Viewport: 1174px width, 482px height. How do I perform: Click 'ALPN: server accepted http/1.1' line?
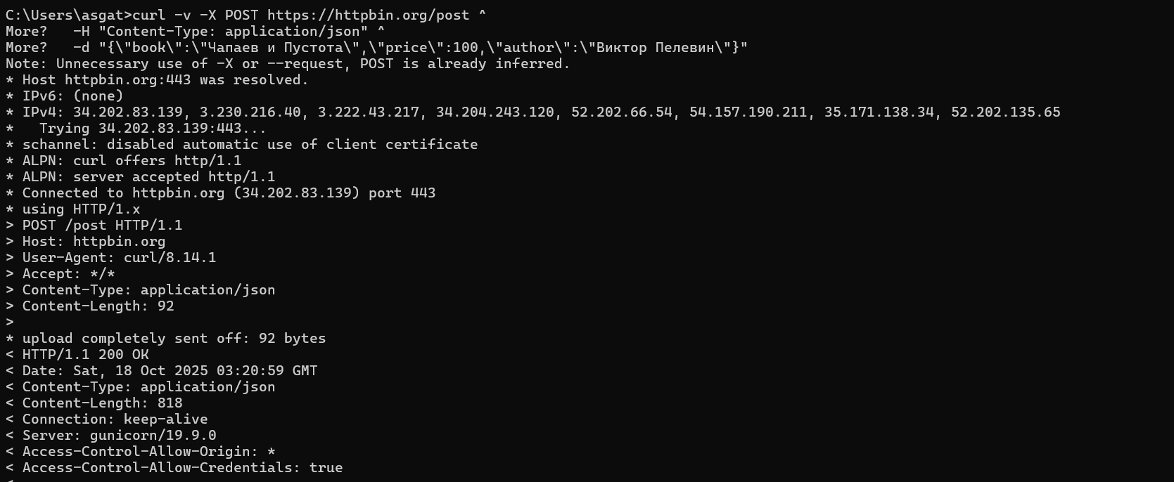(x=148, y=176)
